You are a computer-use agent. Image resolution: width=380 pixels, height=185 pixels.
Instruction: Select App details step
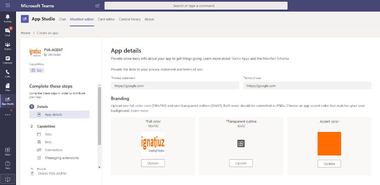click(59, 114)
